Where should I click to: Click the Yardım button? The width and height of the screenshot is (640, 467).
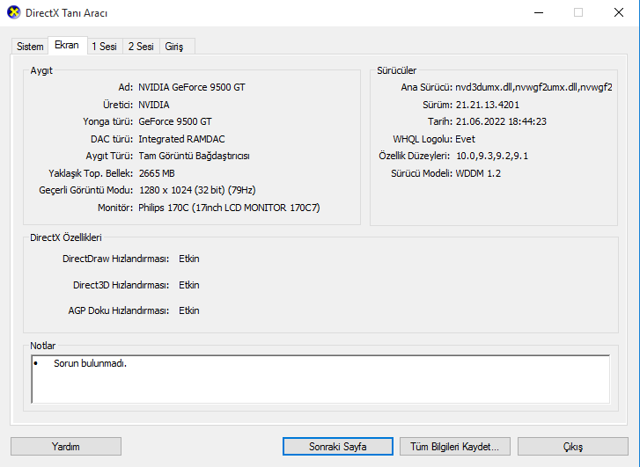point(66,447)
